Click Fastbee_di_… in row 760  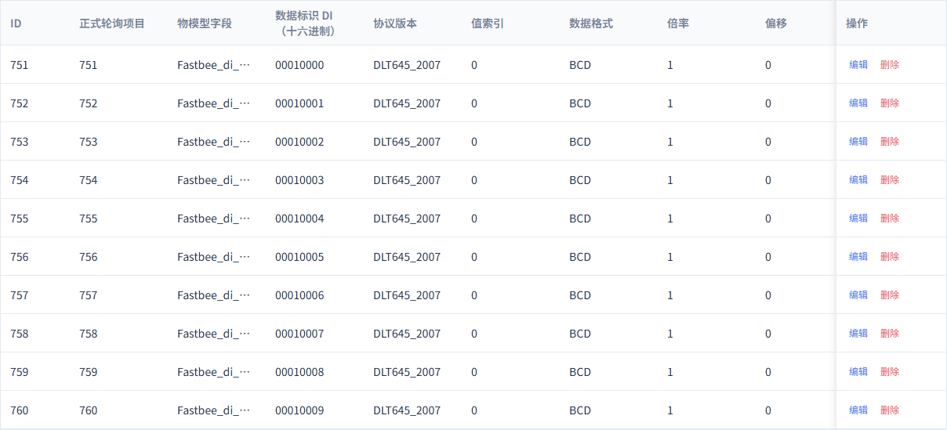pos(213,410)
